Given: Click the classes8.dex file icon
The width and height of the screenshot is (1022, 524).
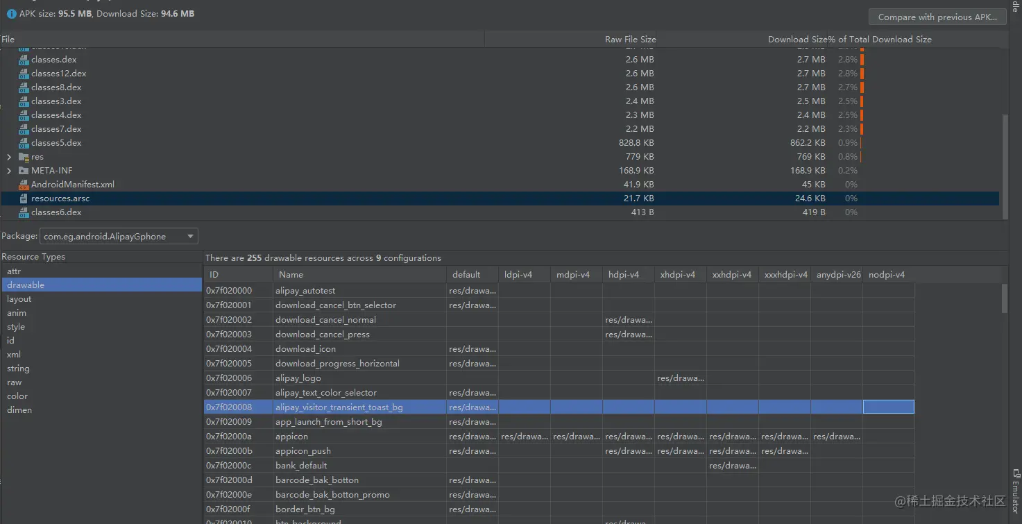Looking at the screenshot, I should pyautogui.click(x=24, y=87).
